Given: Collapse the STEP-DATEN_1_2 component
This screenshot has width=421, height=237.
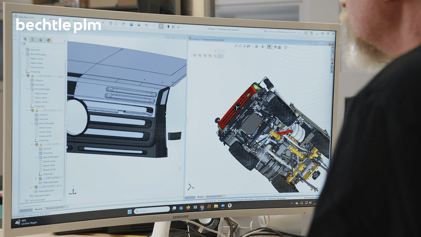Looking at the screenshot, I should pos(27,110).
